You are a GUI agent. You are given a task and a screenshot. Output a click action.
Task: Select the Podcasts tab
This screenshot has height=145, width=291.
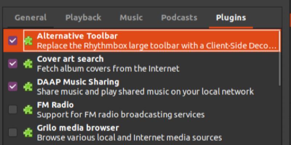tap(179, 18)
